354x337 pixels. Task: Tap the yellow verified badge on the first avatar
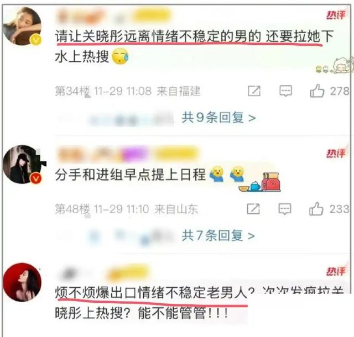36,40
